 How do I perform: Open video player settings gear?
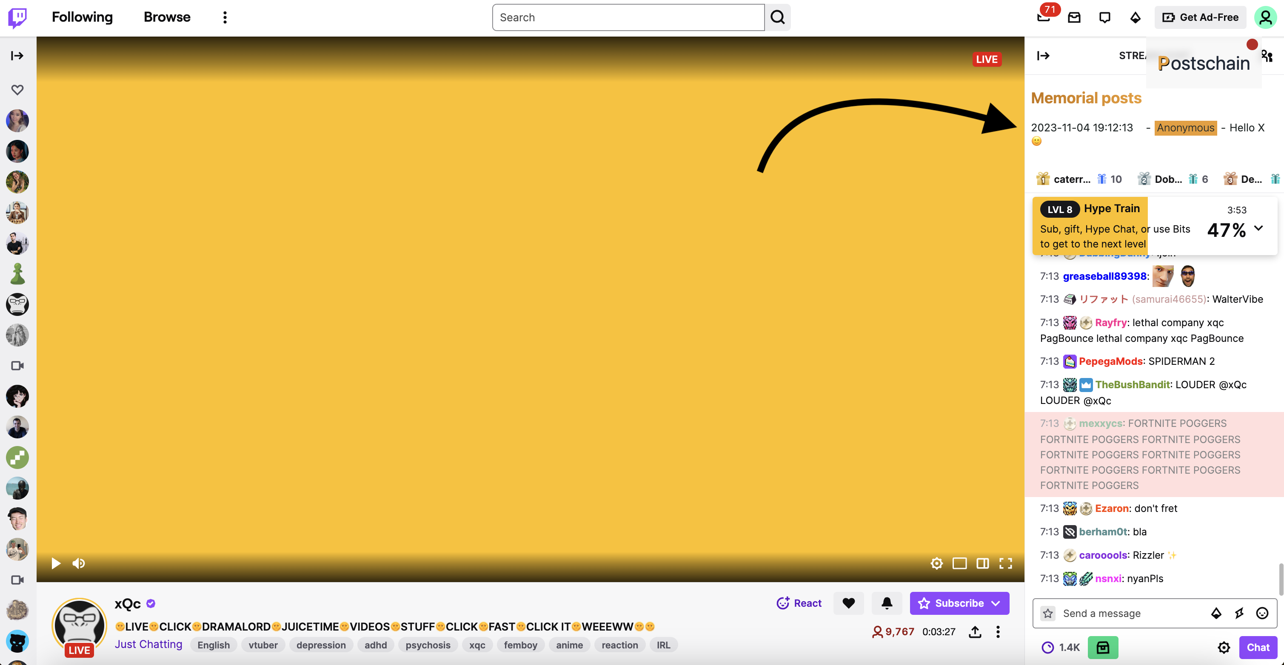tap(936, 563)
